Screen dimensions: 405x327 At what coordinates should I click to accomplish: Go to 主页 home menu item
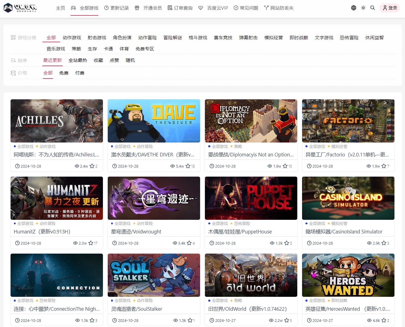tap(60, 8)
